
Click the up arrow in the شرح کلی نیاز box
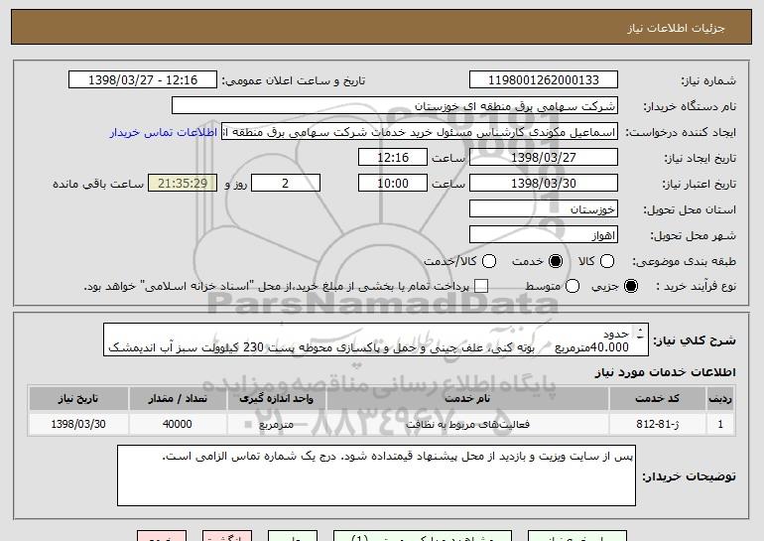(x=639, y=333)
